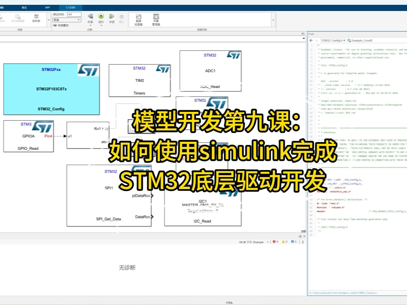
Task: Open the 信号表 signal table
Action: point(36,18)
